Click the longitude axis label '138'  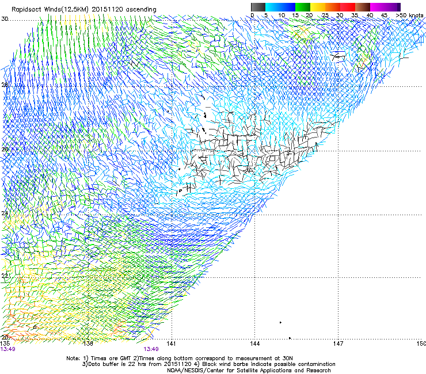click(88, 344)
